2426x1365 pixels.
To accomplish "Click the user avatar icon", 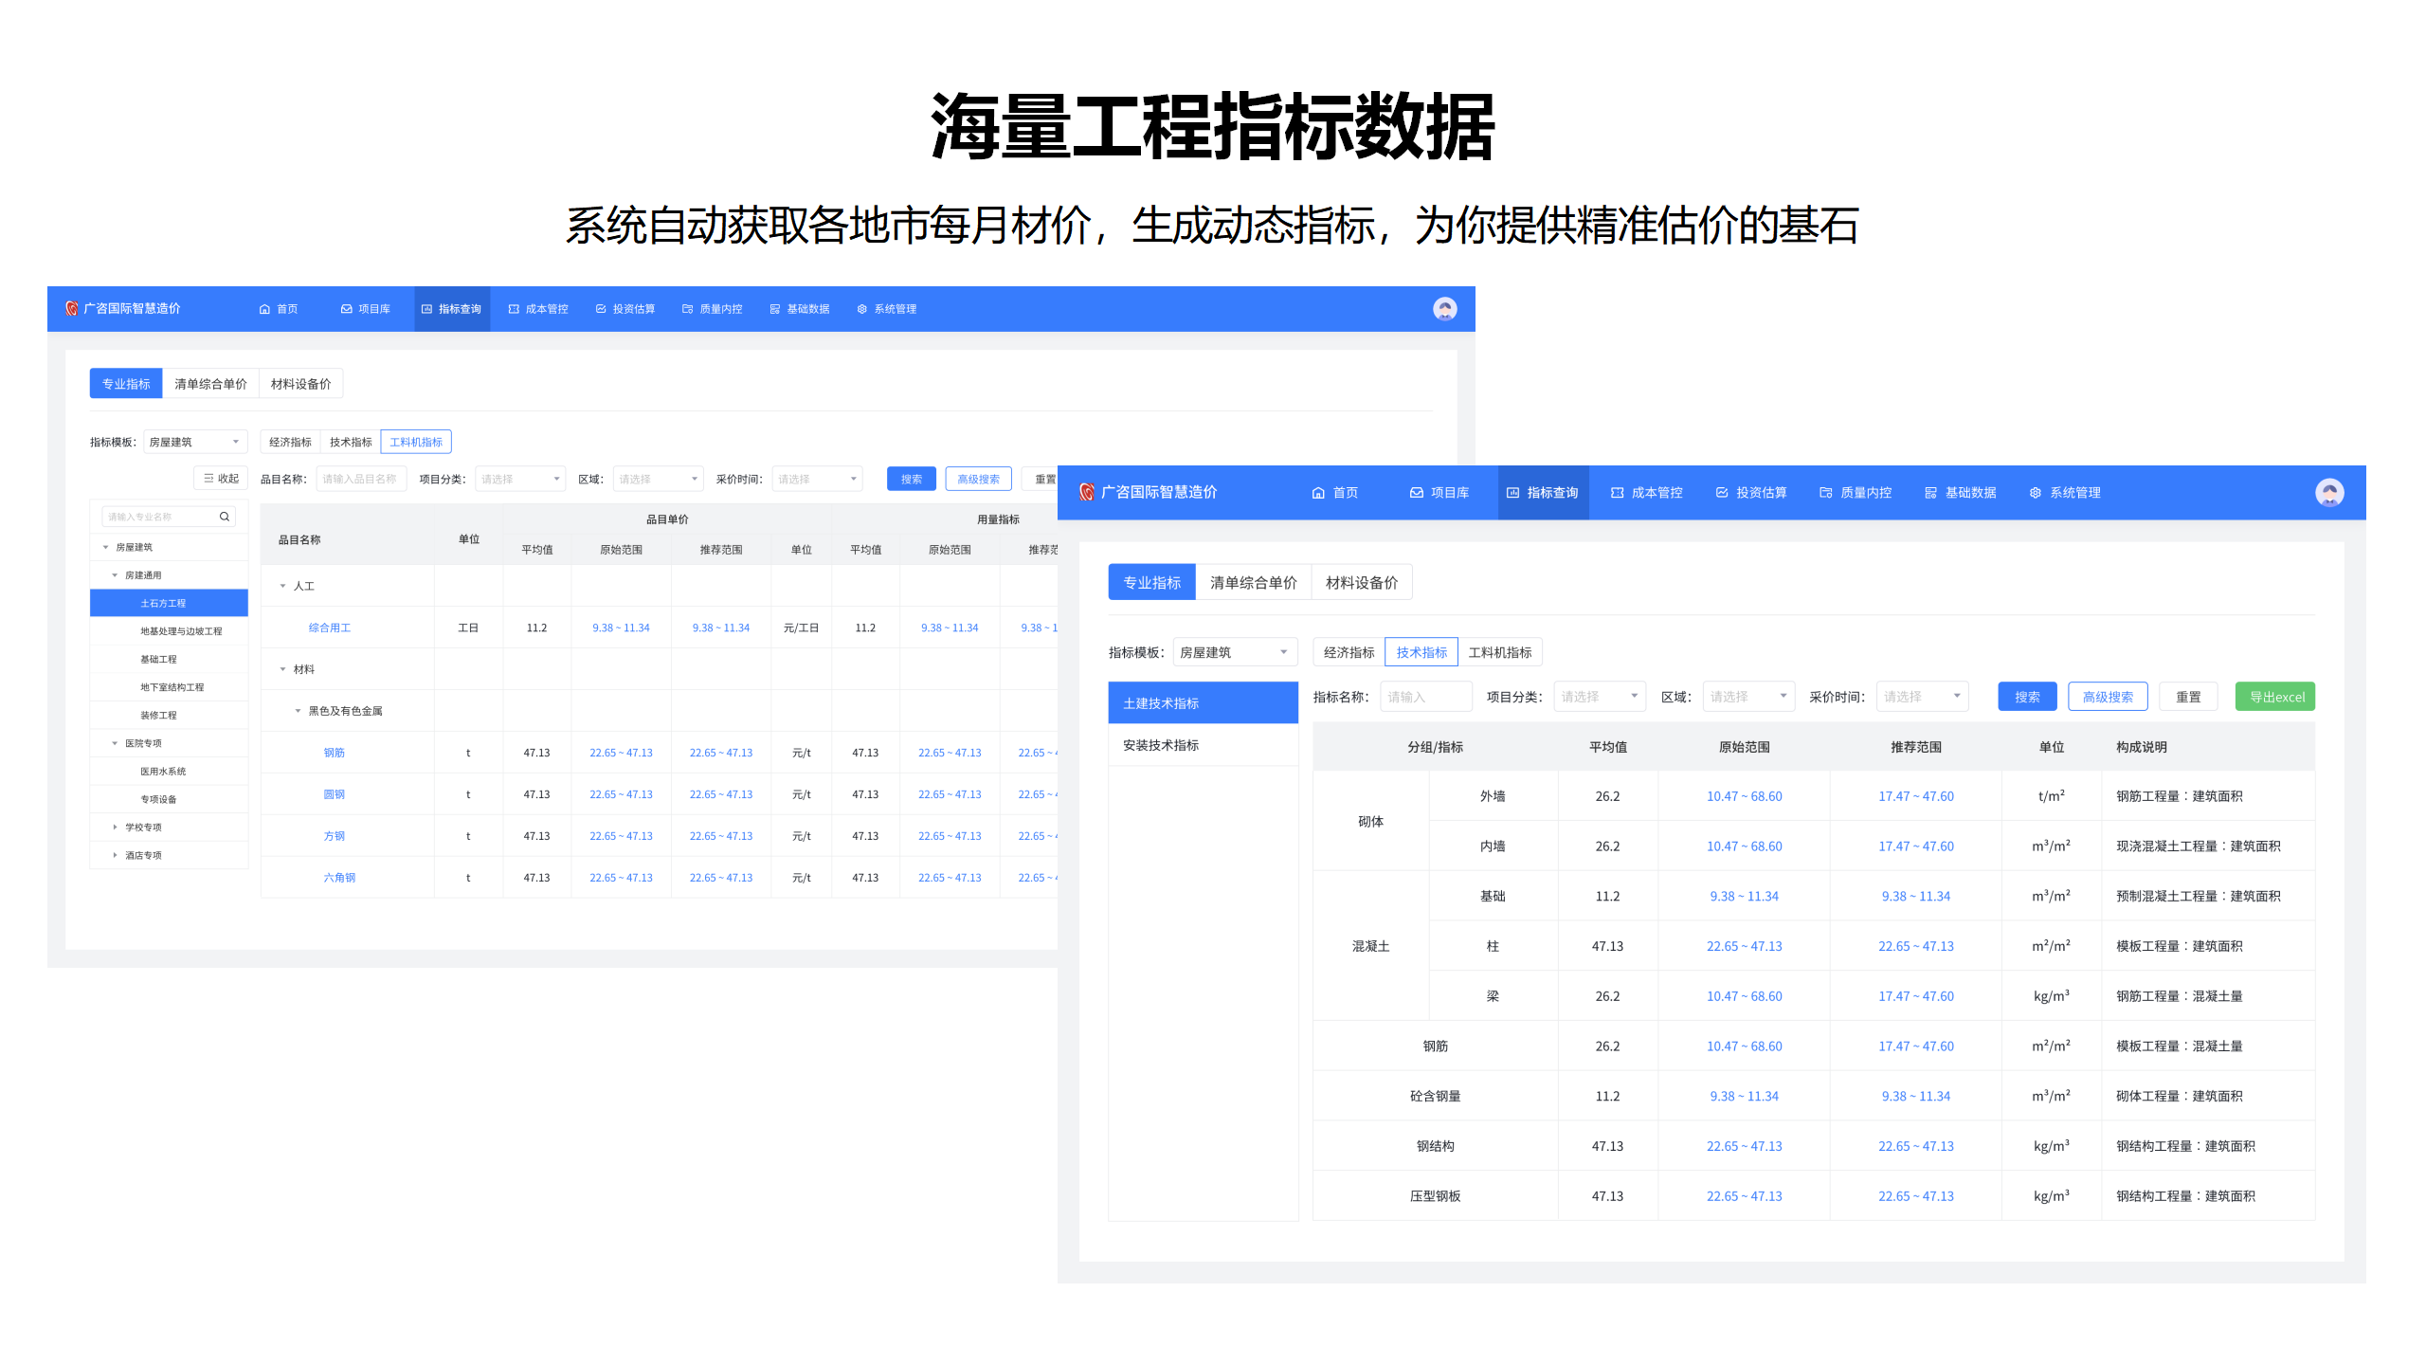I will pos(2329,492).
